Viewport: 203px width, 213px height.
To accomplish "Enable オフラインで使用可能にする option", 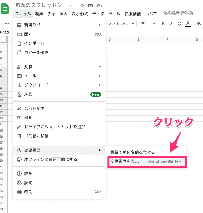I will [50, 159].
